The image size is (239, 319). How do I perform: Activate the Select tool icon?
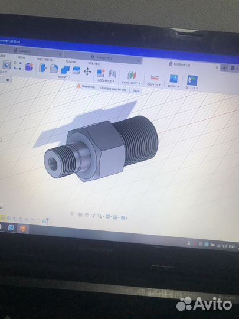[x=192, y=80]
